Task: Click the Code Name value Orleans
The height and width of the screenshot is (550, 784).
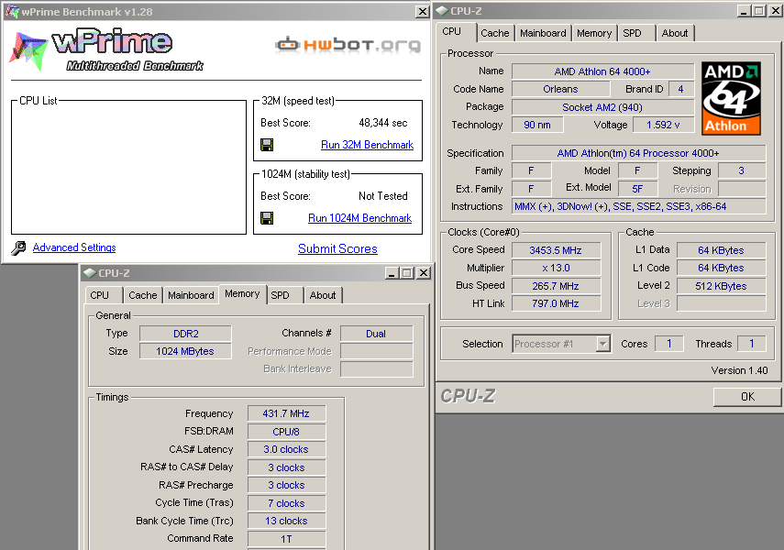Action: coord(560,90)
